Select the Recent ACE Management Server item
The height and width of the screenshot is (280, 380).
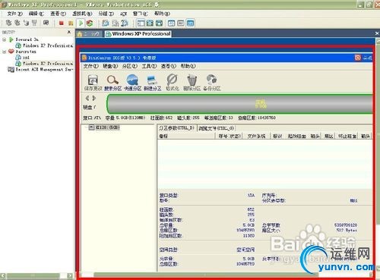(x=40, y=69)
